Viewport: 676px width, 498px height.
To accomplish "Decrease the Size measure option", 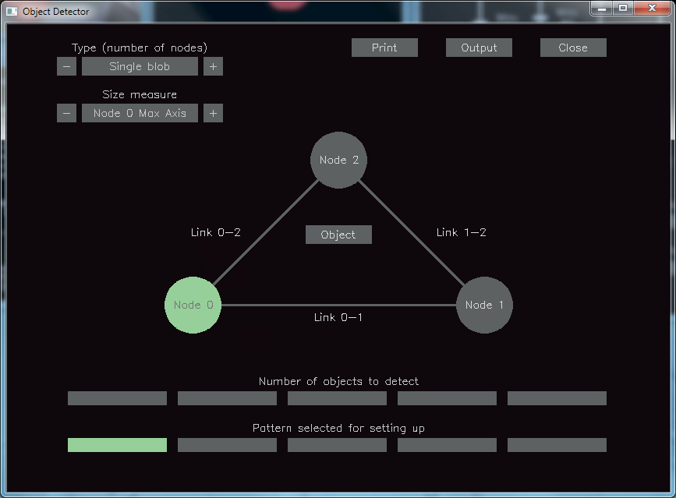I will pos(67,113).
